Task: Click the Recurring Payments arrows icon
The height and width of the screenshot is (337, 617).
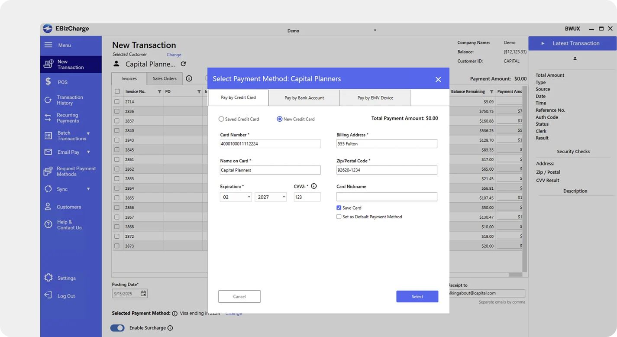Action: (48, 118)
